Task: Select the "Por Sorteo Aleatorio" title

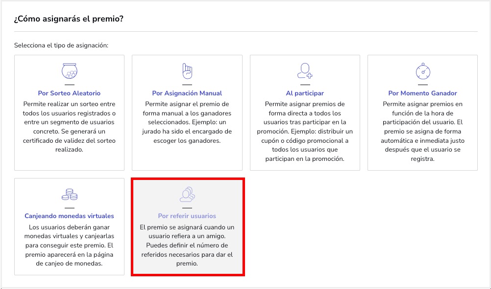Action: tap(69, 93)
